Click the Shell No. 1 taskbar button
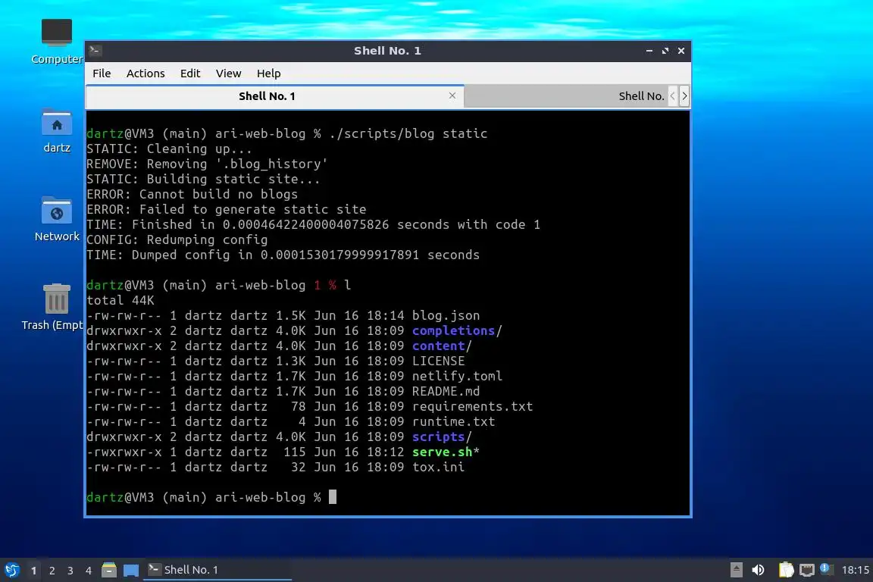Image resolution: width=873 pixels, height=582 pixels. 217,570
